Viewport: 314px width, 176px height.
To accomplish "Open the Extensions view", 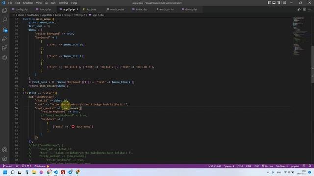I will tap(4, 48).
